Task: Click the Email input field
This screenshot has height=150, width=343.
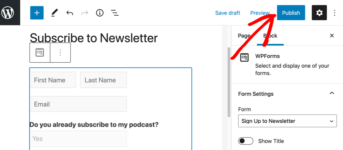Action: coord(78,104)
